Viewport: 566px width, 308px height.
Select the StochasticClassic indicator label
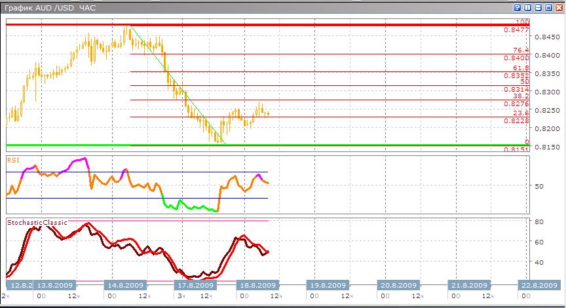coord(37,223)
